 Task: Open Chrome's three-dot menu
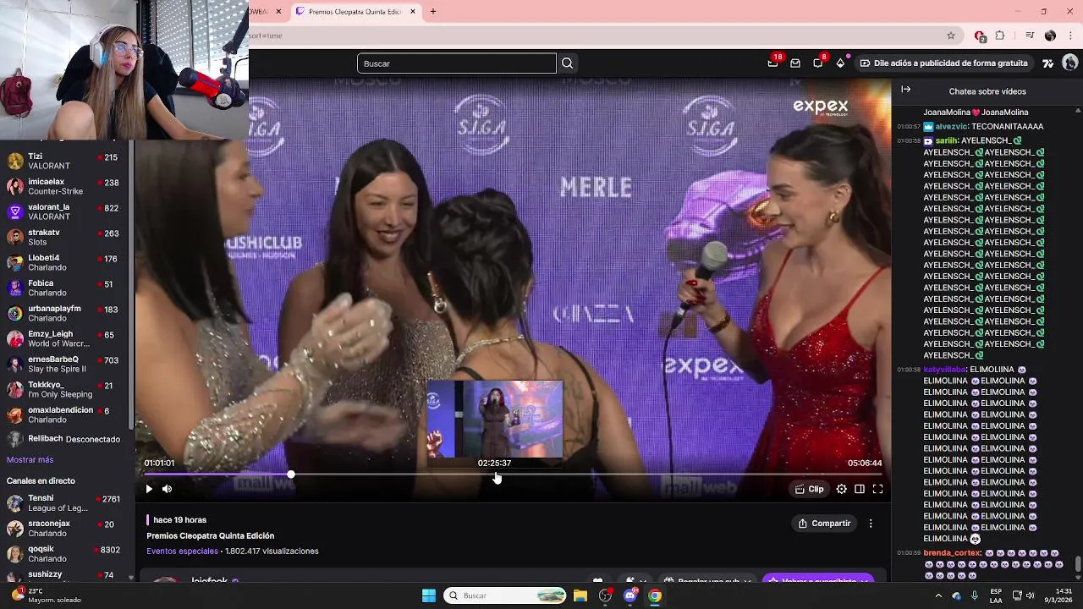click(1070, 36)
